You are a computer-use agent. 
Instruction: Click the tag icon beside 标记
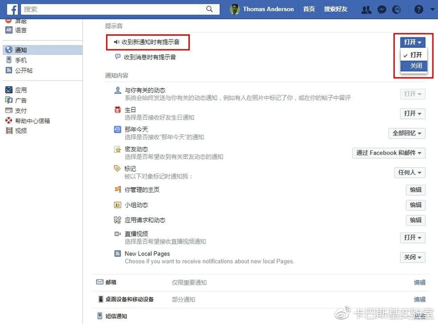point(117,168)
